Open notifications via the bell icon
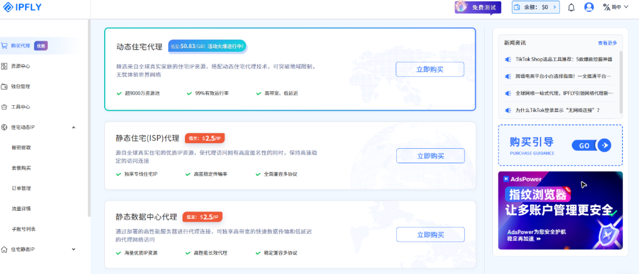 pos(571,8)
